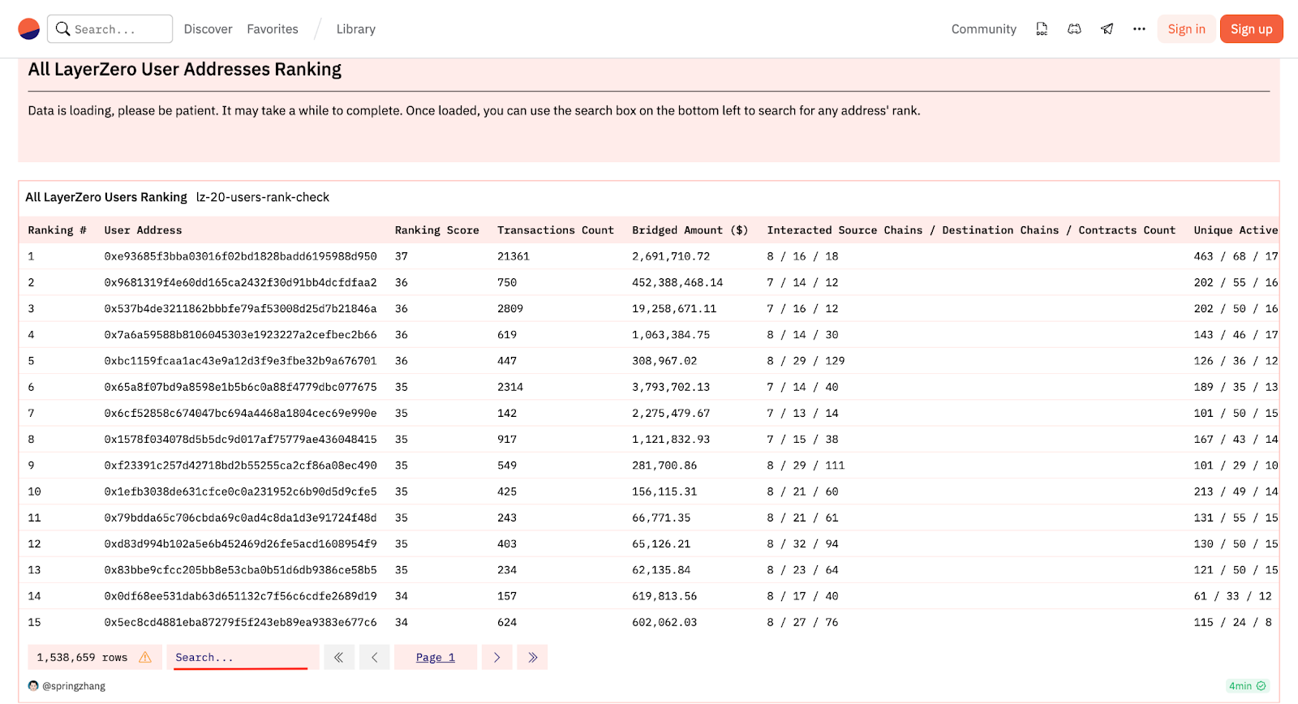The image size is (1298, 704).
Task: Focus the table Search box
Action: click(x=243, y=657)
